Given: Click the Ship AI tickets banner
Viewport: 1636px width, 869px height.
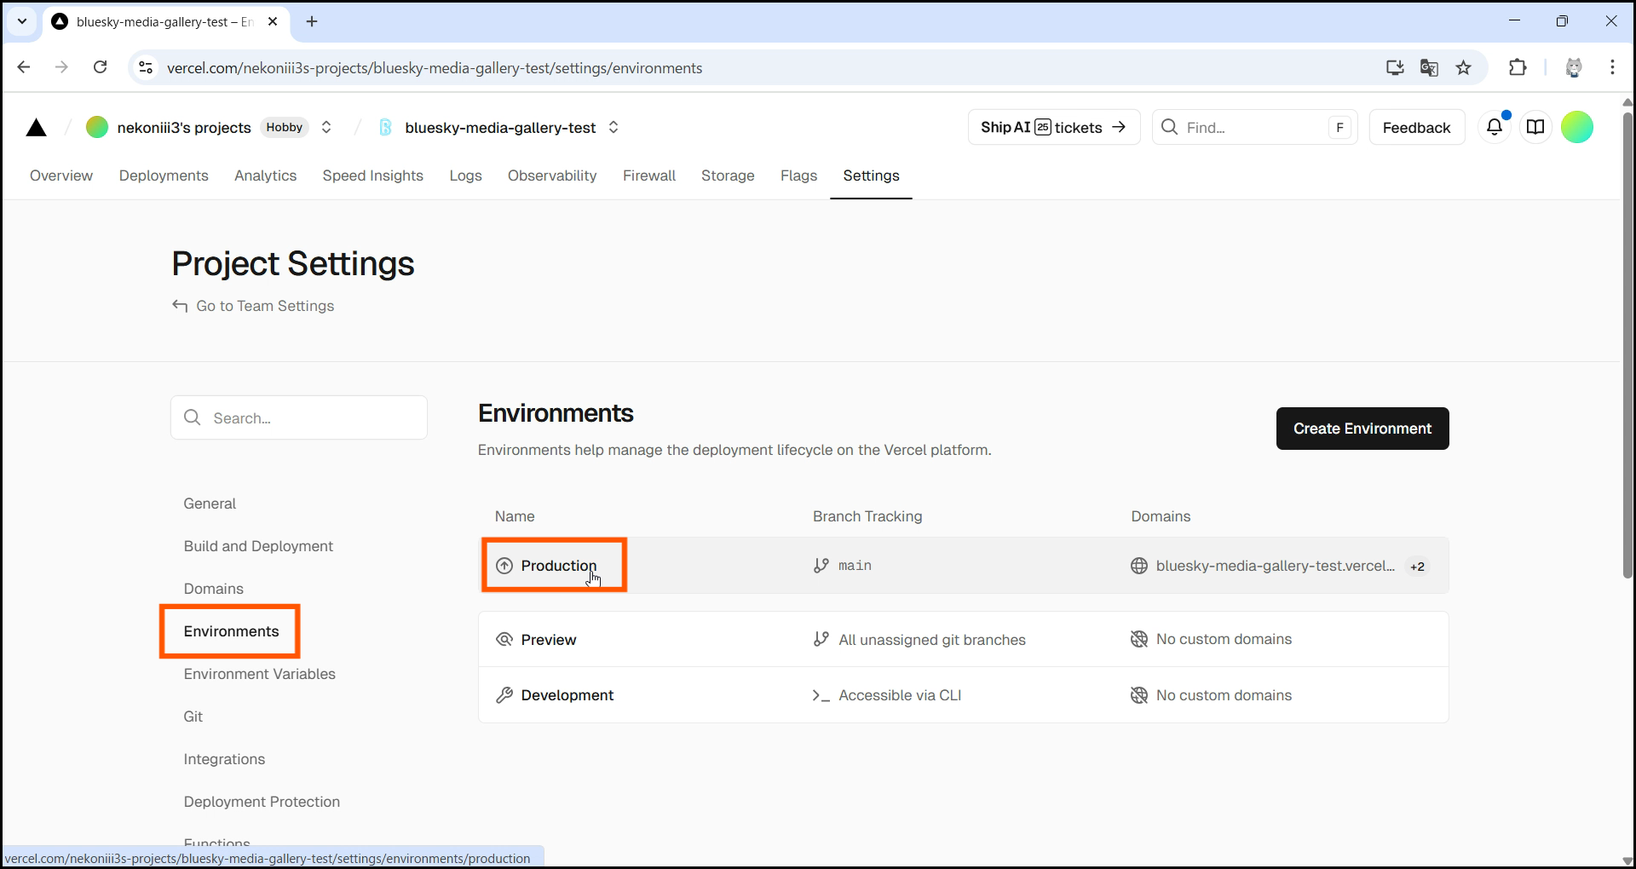Looking at the screenshot, I should (x=1054, y=127).
